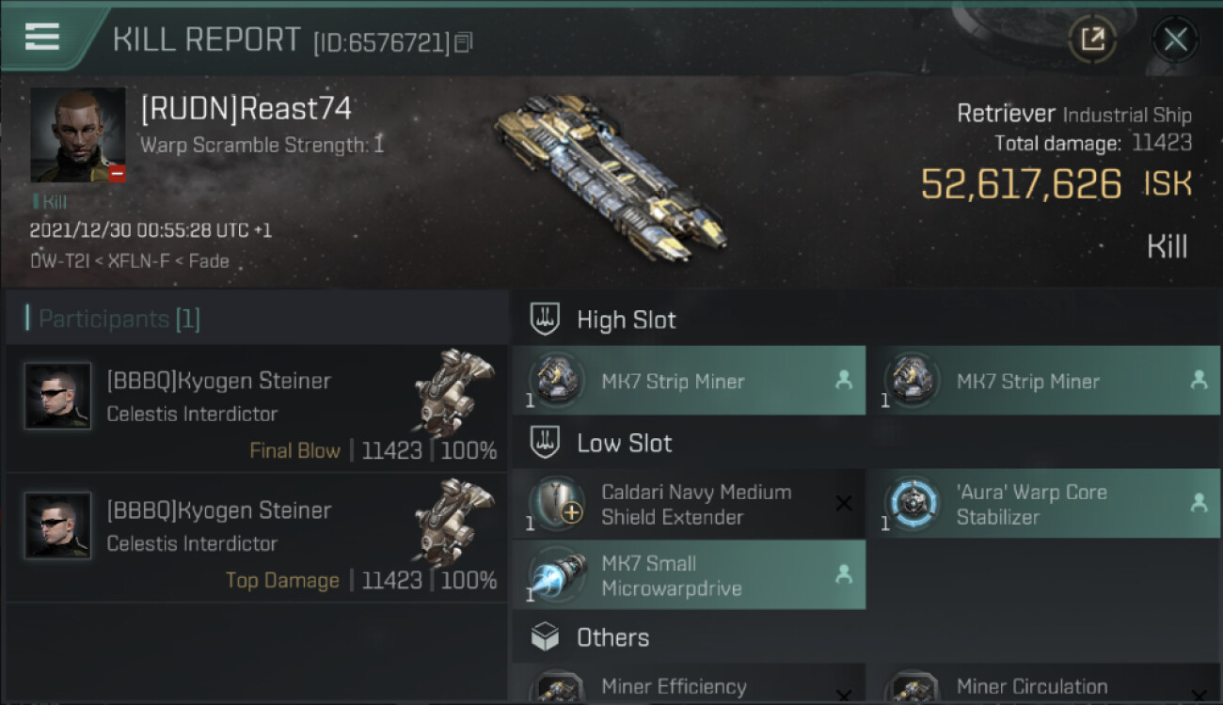Click the MK7 Small Microwarpdrive icon
The width and height of the screenshot is (1223, 705).
556,575
